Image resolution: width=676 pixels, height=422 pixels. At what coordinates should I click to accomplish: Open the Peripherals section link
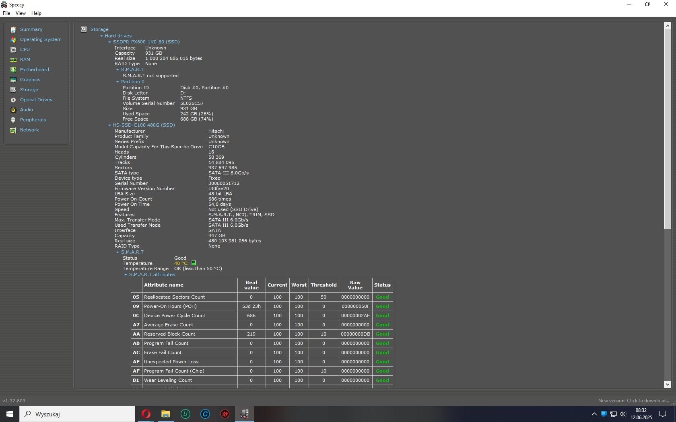coord(33,120)
